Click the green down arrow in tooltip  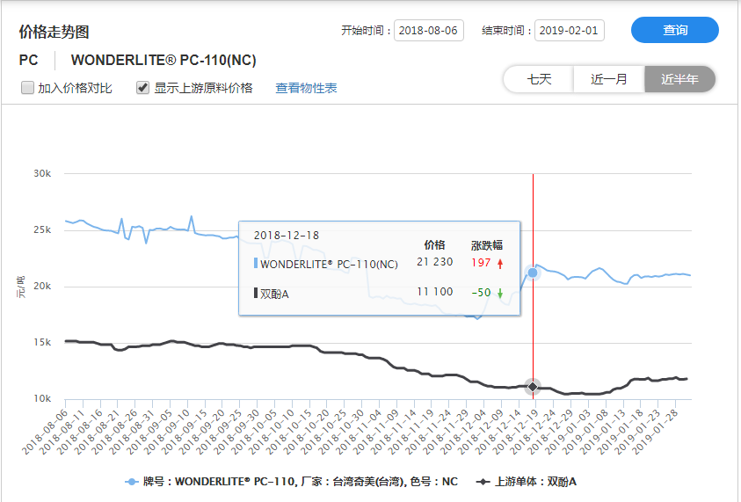(500, 293)
